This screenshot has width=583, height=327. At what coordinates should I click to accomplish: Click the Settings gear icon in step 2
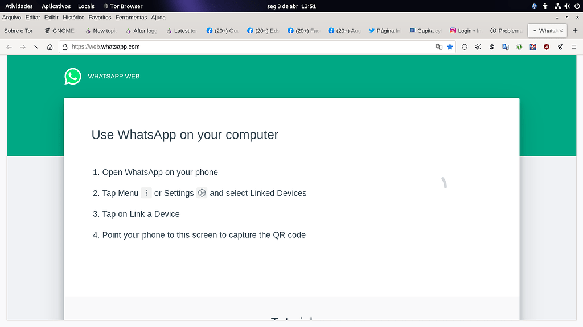[x=202, y=193]
